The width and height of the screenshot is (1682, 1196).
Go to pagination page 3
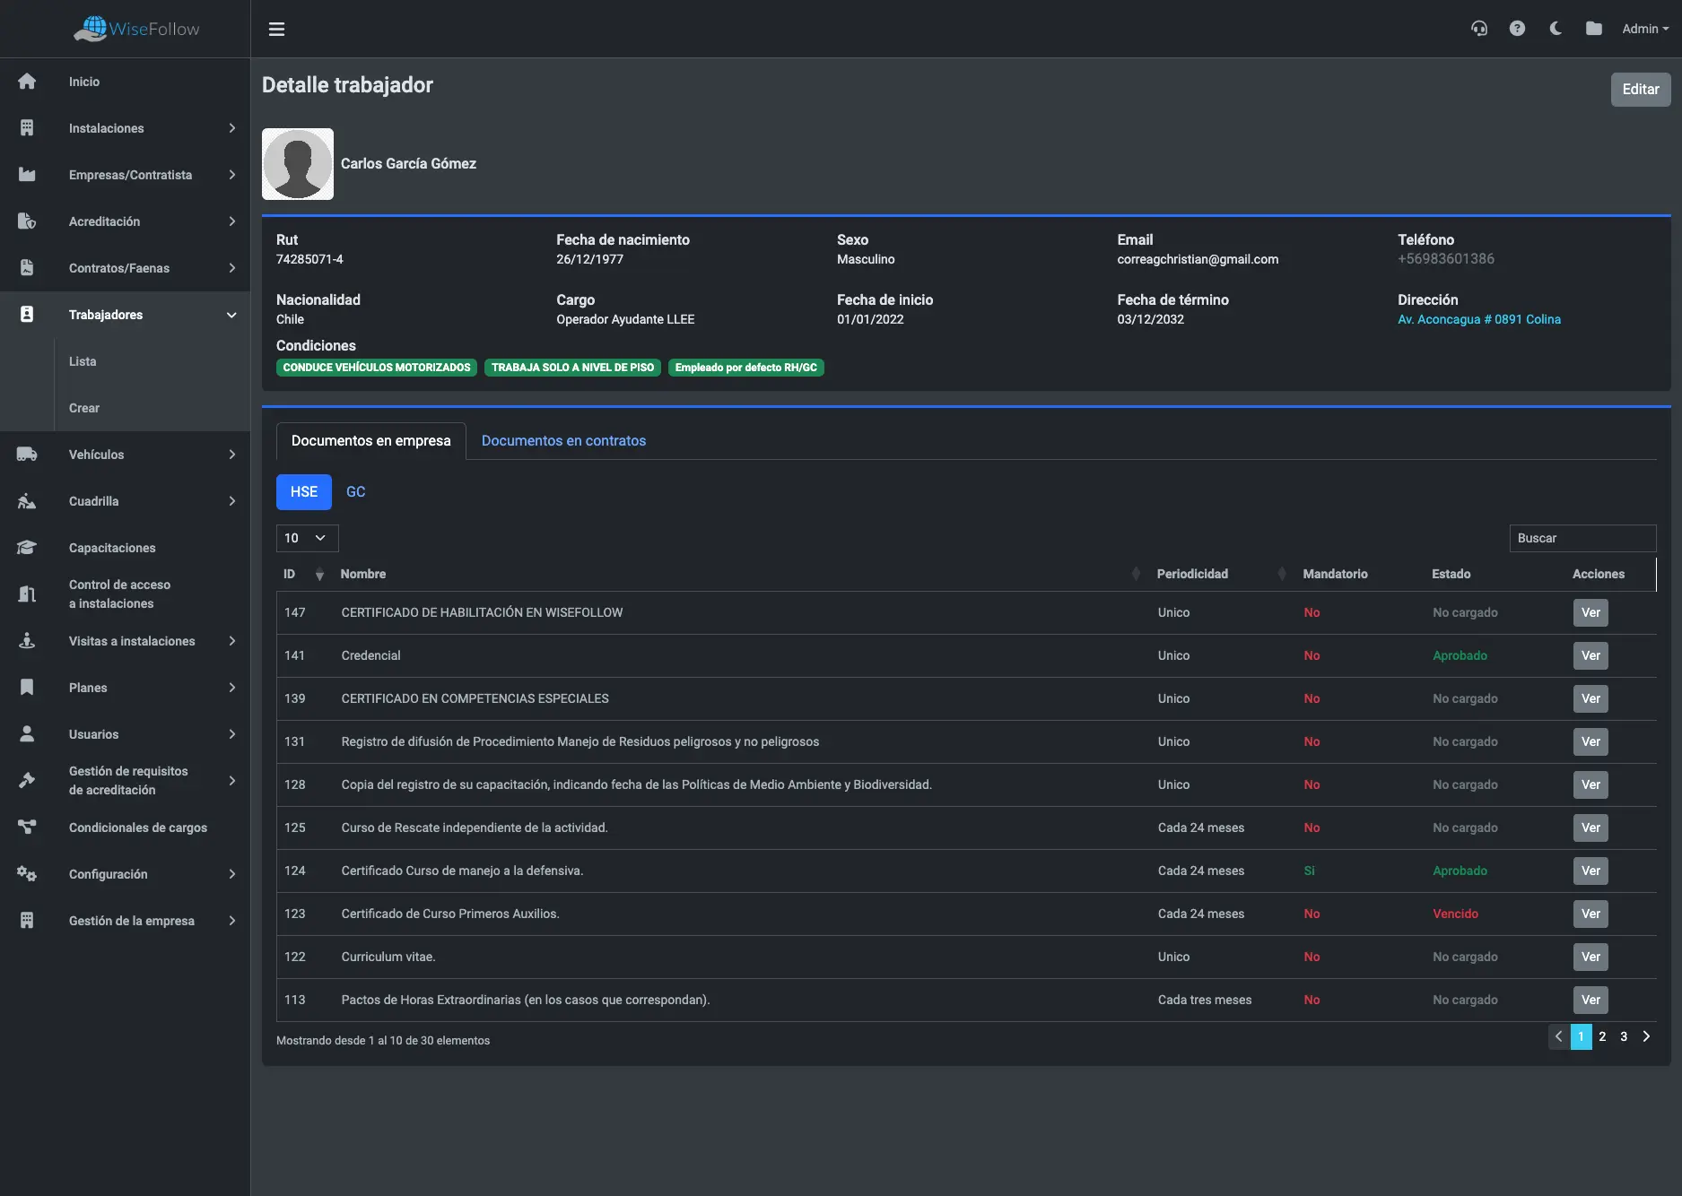1624,1036
